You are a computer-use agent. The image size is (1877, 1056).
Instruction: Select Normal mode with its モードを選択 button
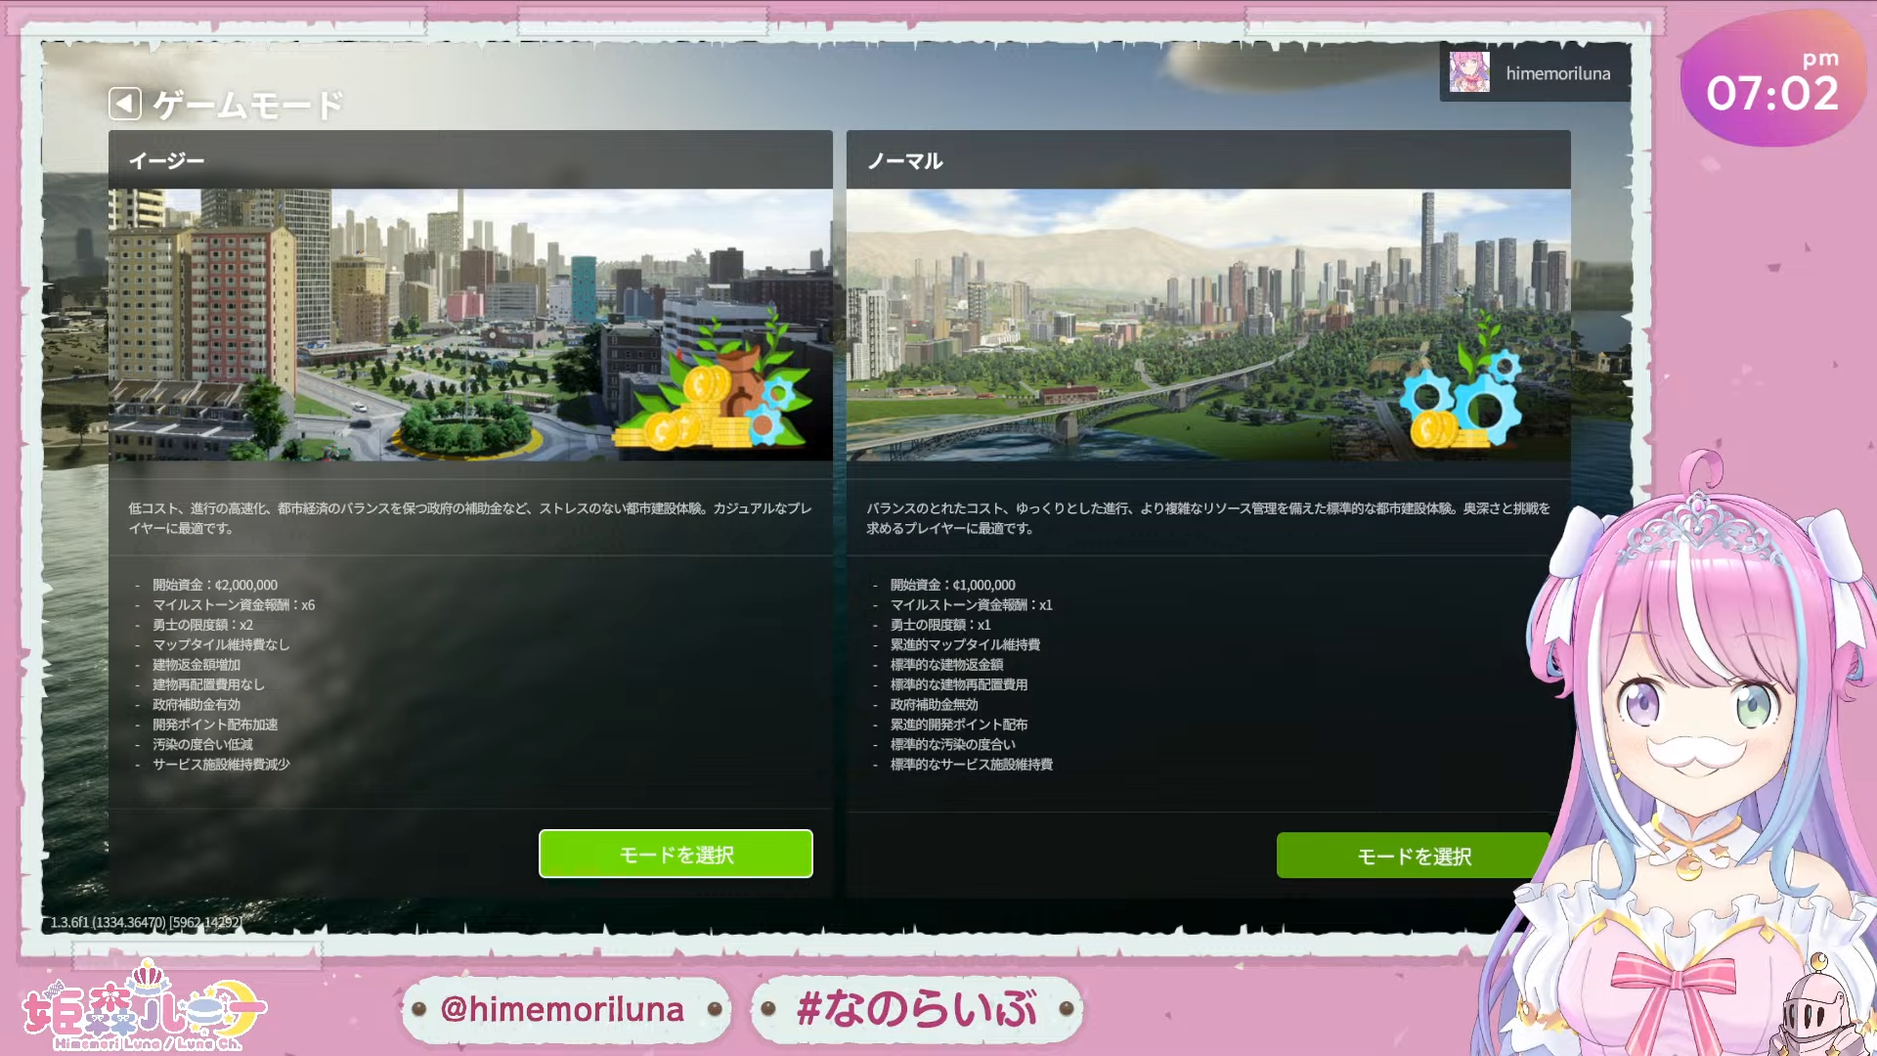click(1413, 857)
